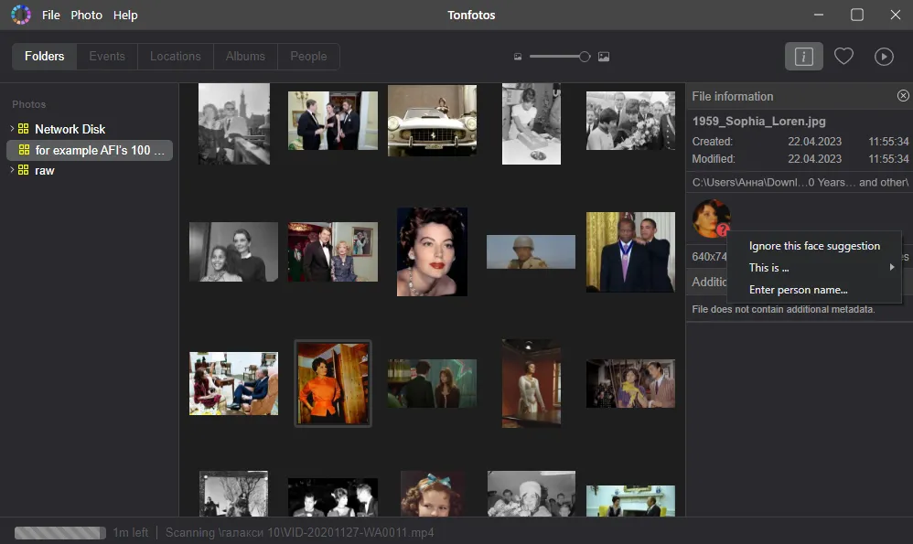Open the This is… submenu arrow
This screenshot has height=544, width=913.
891,267
